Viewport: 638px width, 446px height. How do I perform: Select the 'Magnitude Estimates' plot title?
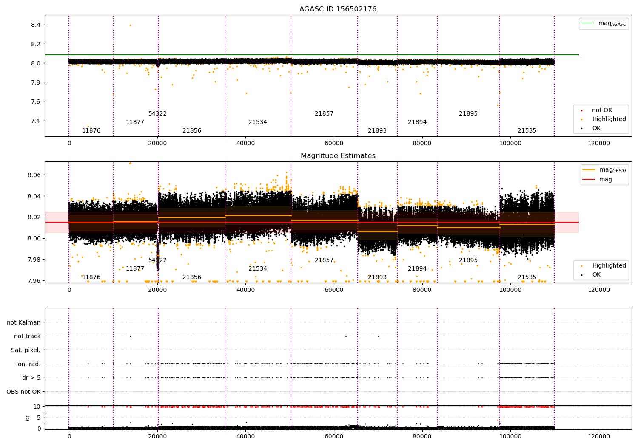click(x=338, y=156)
